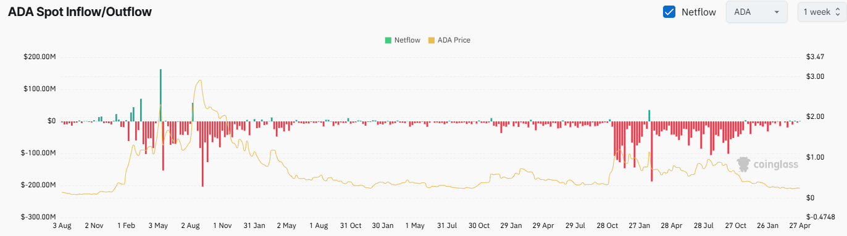Screen dimensions: 847x236
Task: Click the 30 Oct date label
Action: [478, 226]
